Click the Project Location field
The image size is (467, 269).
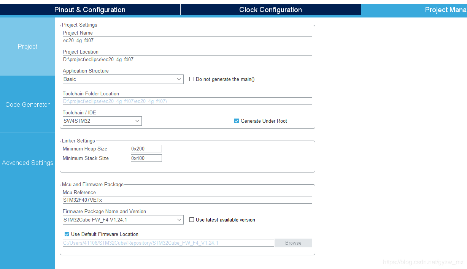coord(187,59)
